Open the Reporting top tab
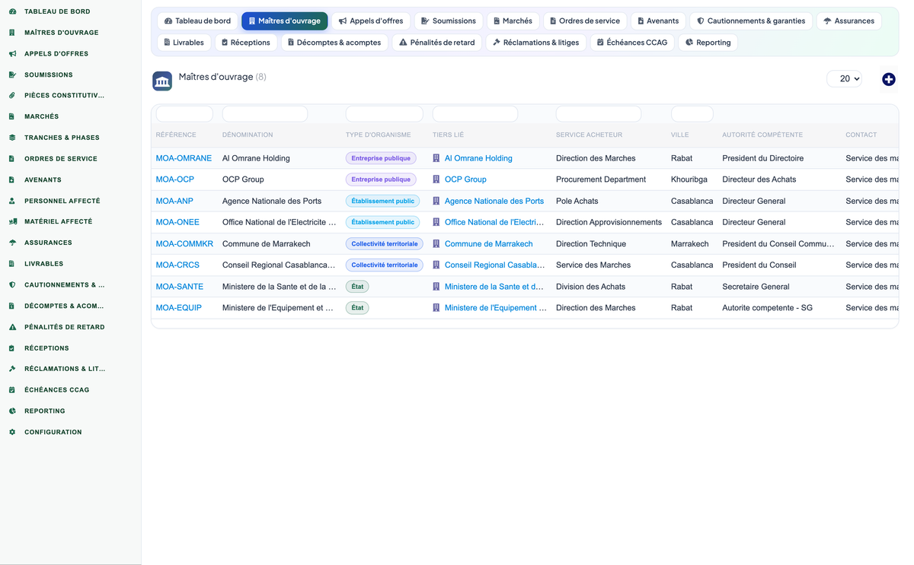The height and width of the screenshot is (565, 914). [x=708, y=43]
